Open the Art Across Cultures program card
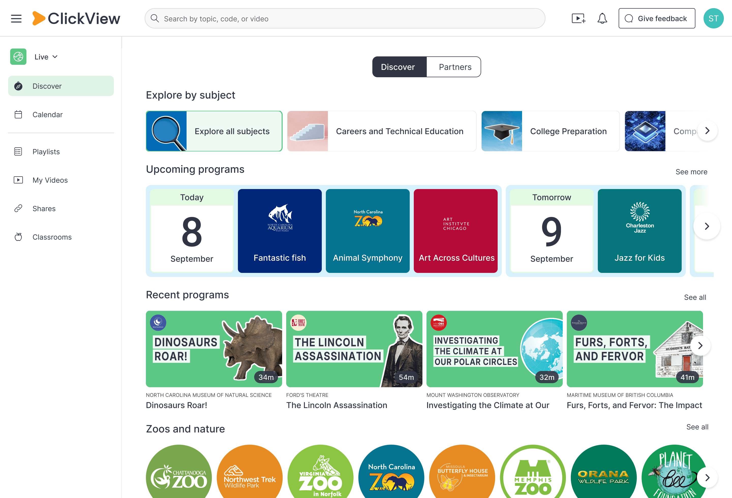 tap(456, 231)
